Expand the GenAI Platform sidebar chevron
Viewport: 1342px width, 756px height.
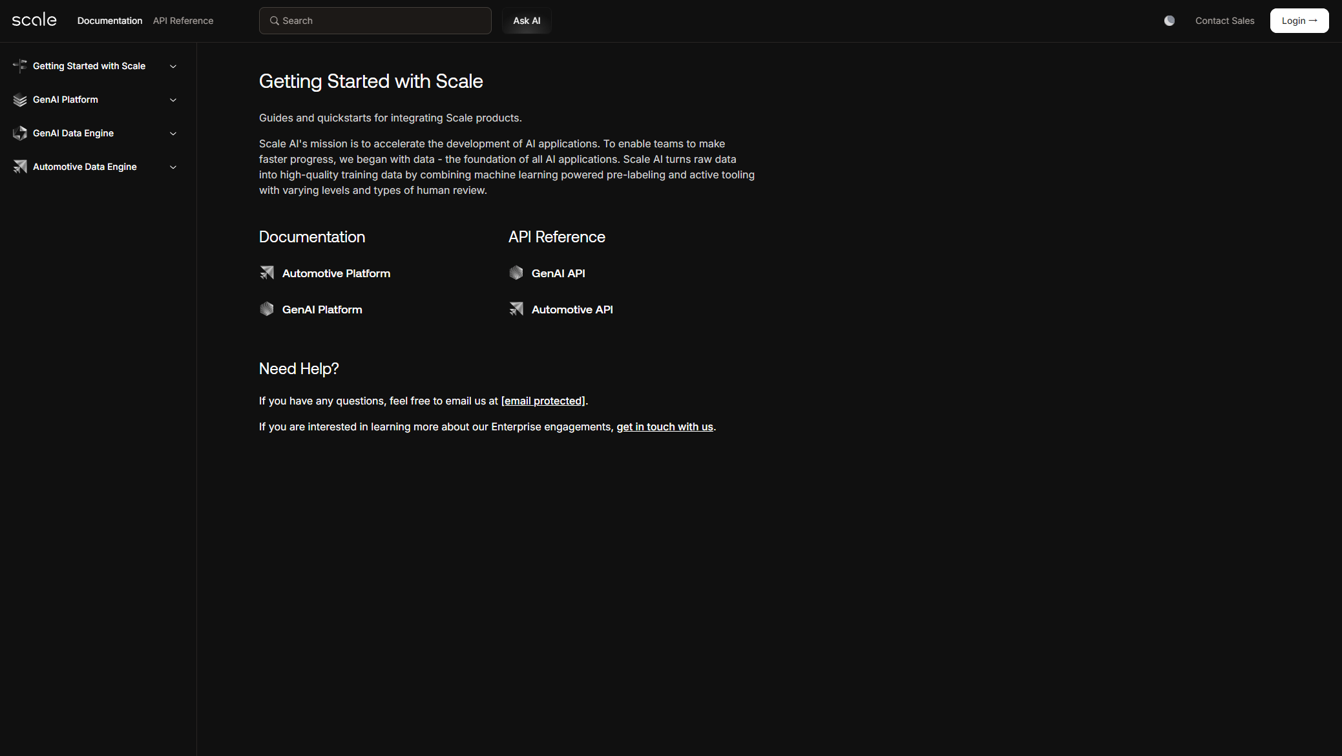click(x=173, y=100)
